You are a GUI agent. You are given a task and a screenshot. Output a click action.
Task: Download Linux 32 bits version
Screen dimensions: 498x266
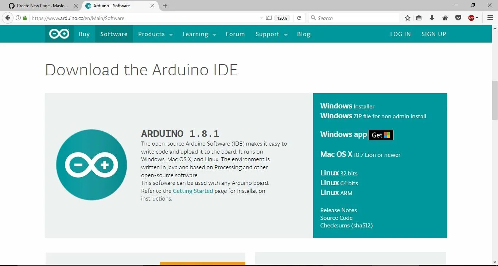click(x=339, y=173)
